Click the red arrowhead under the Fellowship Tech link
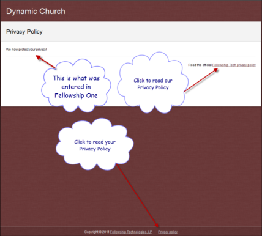 point(215,70)
